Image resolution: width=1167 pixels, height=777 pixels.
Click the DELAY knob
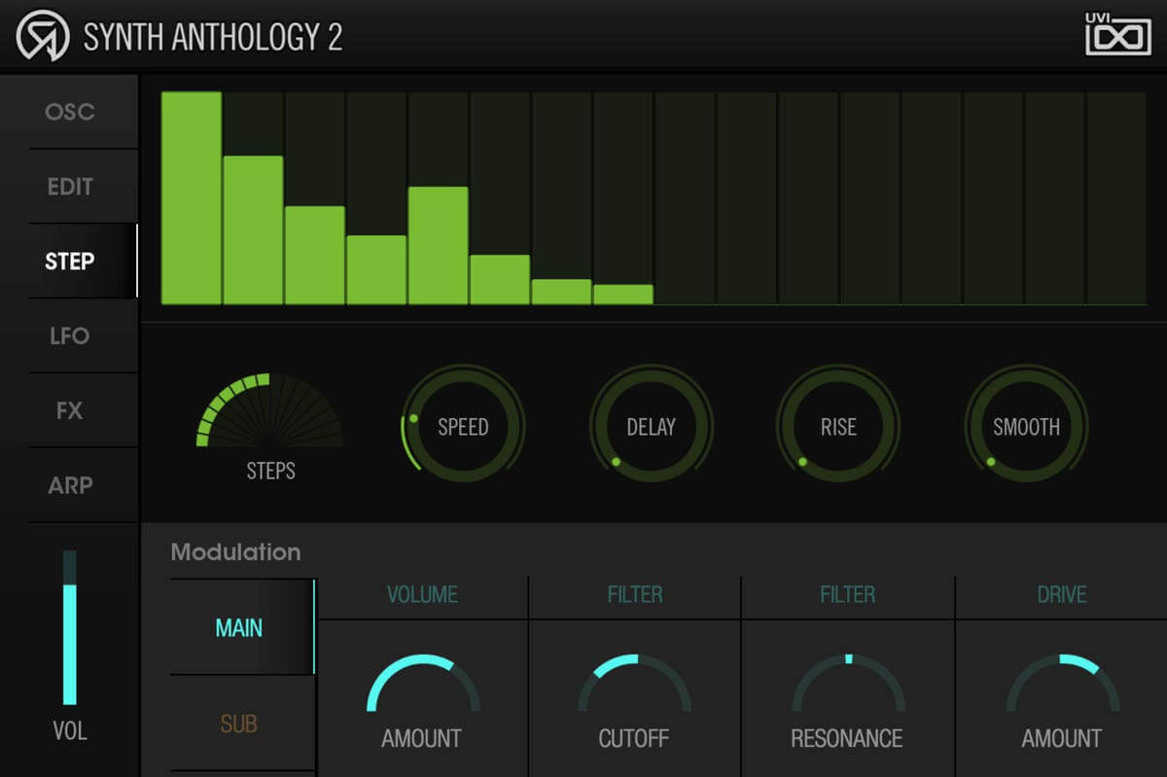(x=651, y=425)
